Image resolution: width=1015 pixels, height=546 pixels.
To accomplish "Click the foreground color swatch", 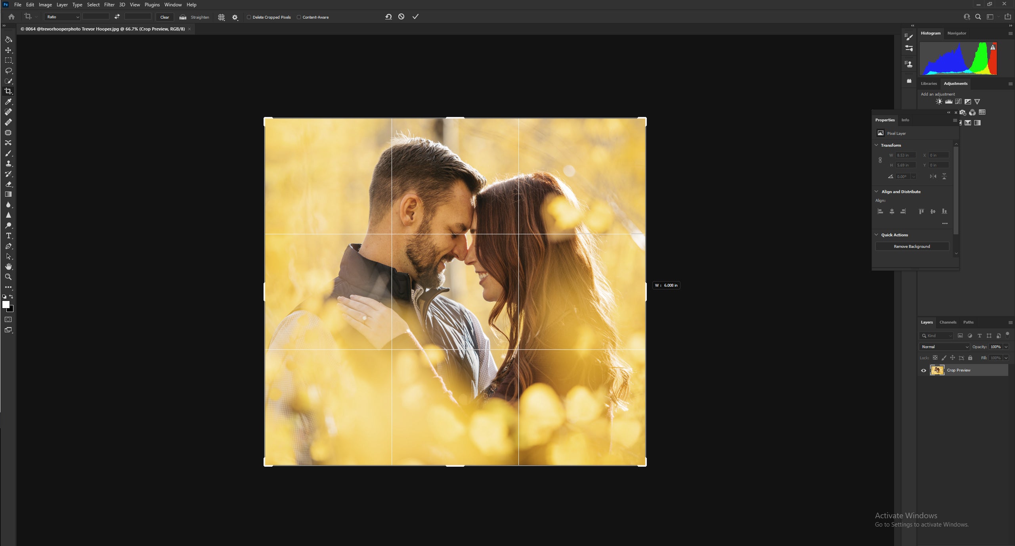I will pyautogui.click(x=6, y=305).
